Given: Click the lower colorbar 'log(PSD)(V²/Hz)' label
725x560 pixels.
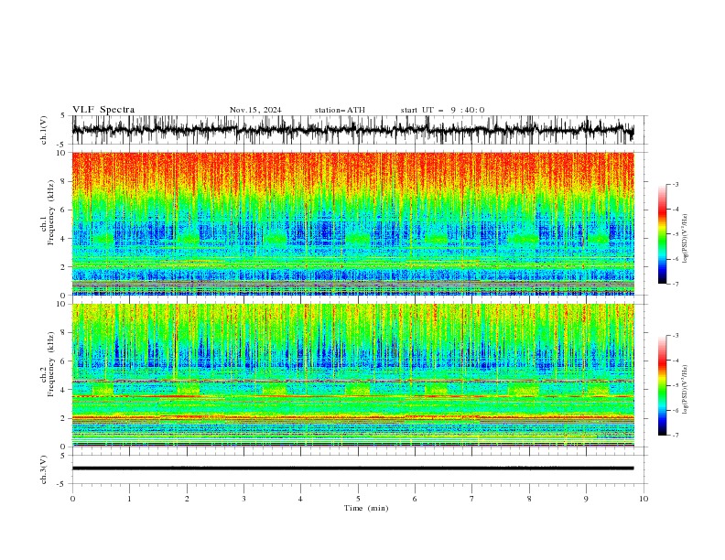Looking at the screenshot, I should coord(685,390).
